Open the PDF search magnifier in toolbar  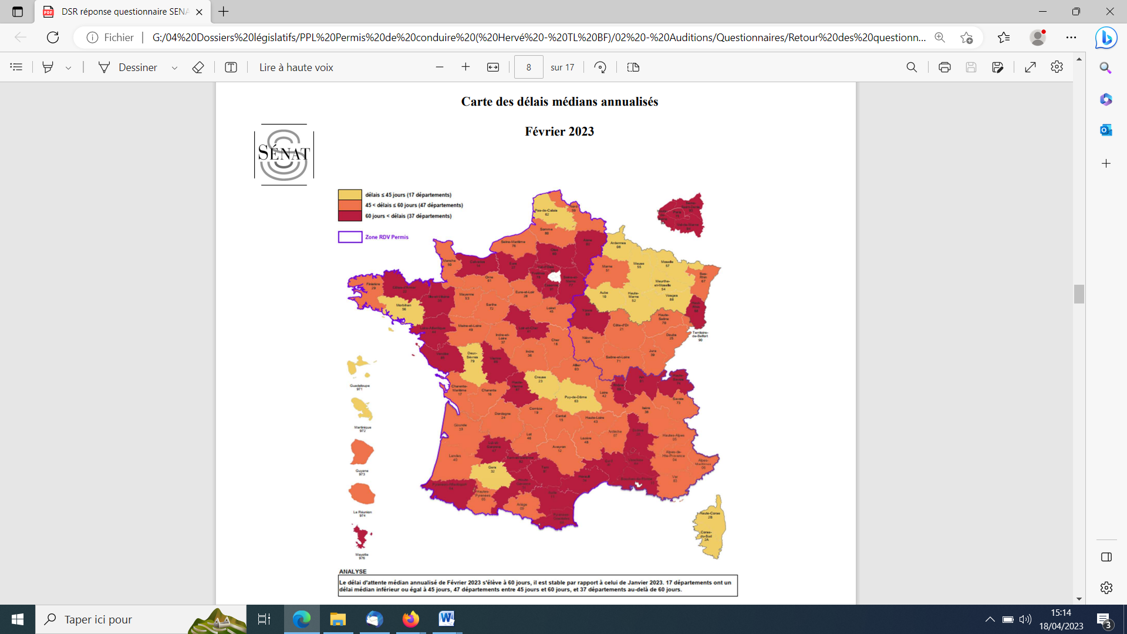[x=912, y=67]
